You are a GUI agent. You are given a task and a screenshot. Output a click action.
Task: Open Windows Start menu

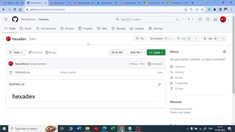(x=4, y=129)
